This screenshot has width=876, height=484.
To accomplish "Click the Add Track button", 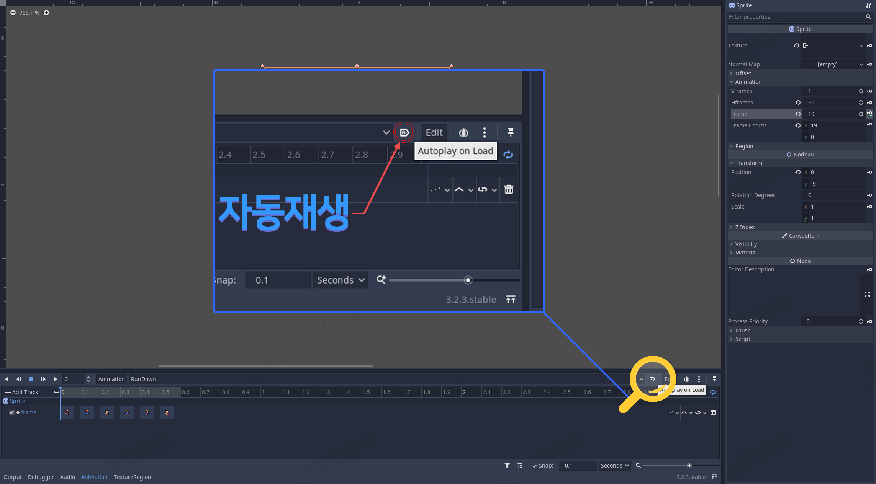I will pyautogui.click(x=22, y=392).
